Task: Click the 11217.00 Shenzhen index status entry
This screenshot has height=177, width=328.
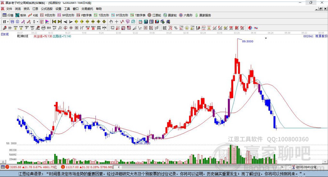Action: [x=87, y=167]
